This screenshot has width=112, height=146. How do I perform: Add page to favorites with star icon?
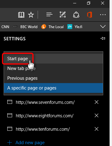click(x=31, y=15)
